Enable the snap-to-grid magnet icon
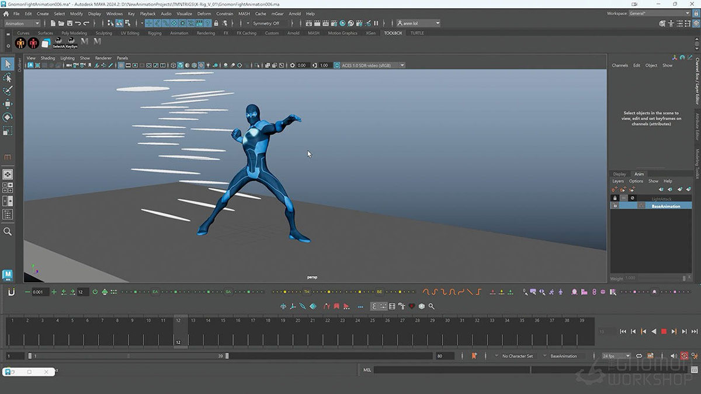The height and width of the screenshot is (394, 701). point(150,23)
